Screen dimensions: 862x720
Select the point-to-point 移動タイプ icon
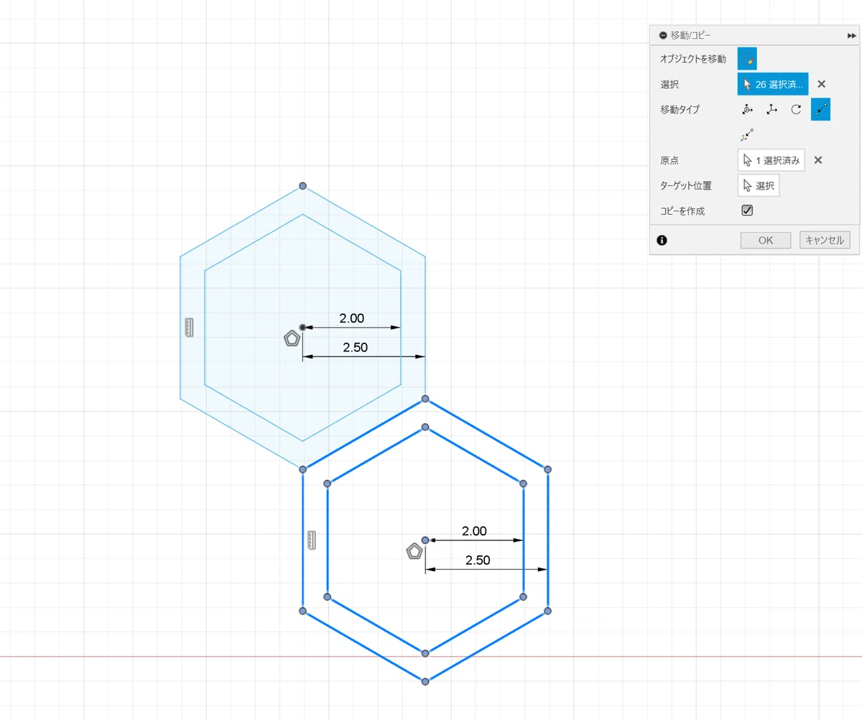[x=820, y=109]
